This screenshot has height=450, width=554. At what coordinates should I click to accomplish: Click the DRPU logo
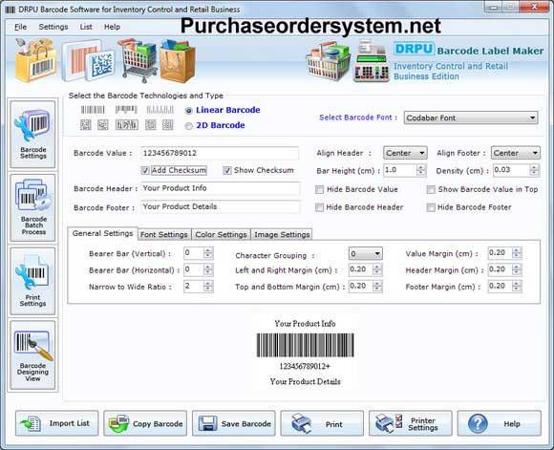[x=414, y=49]
